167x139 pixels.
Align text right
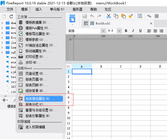coord(161,31)
